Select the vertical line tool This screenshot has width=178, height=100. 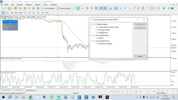[125, 8]
